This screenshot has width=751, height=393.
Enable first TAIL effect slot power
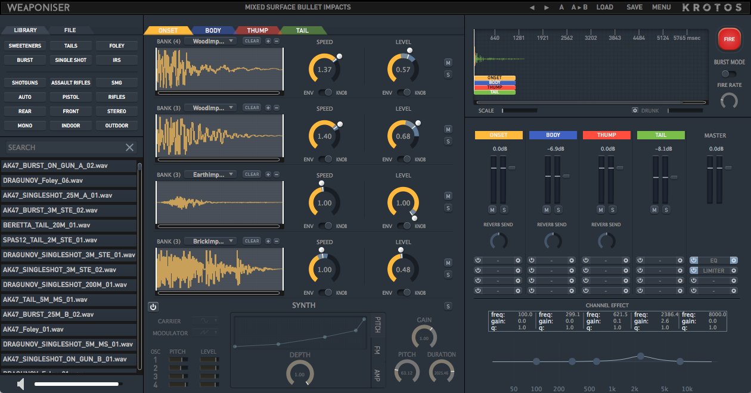pos(640,260)
